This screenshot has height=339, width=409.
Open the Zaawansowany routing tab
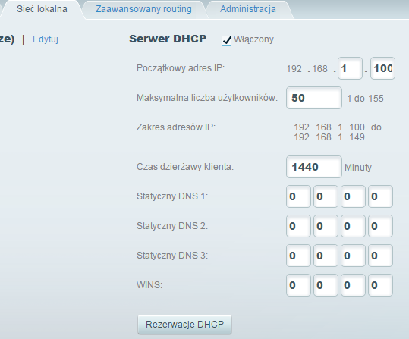click(x=143, y=9)
